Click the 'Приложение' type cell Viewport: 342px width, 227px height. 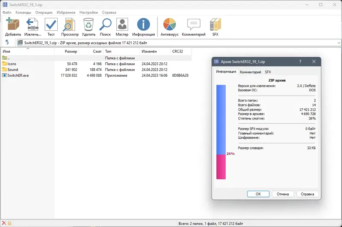[116, 75]
